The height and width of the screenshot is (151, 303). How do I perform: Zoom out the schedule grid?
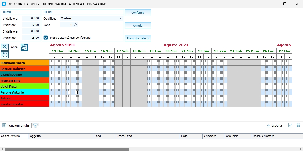[5, 47]
